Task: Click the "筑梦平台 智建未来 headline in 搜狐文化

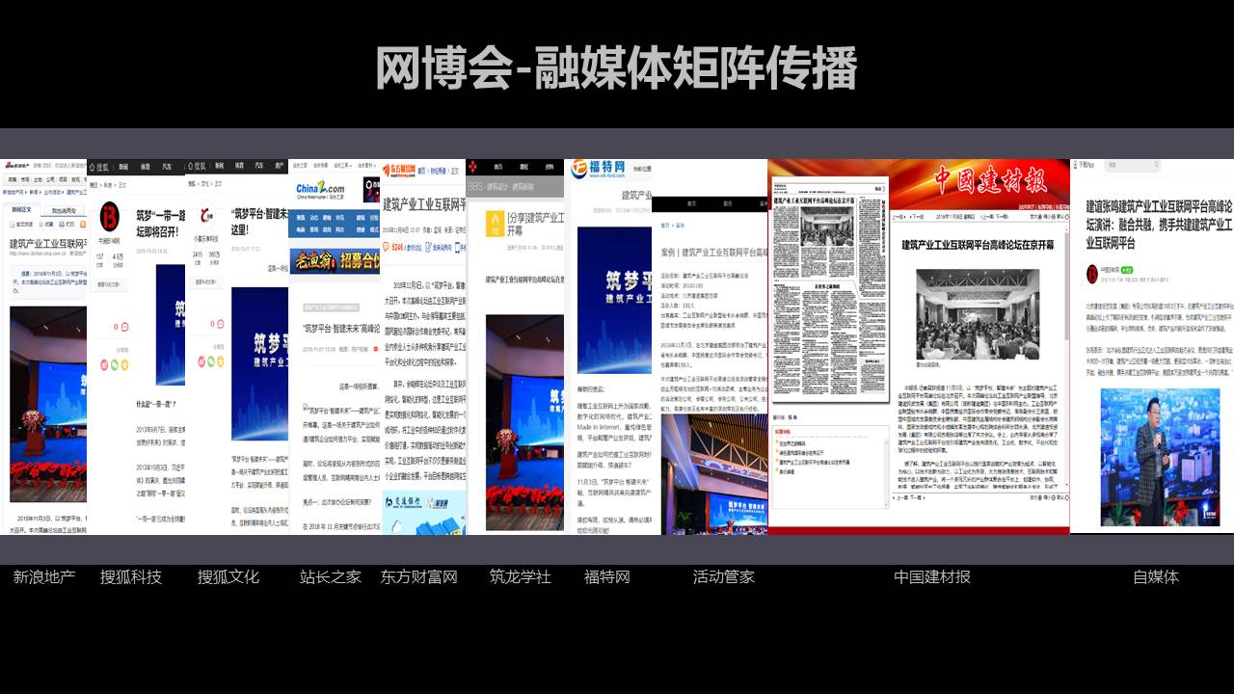Action: 259,223
